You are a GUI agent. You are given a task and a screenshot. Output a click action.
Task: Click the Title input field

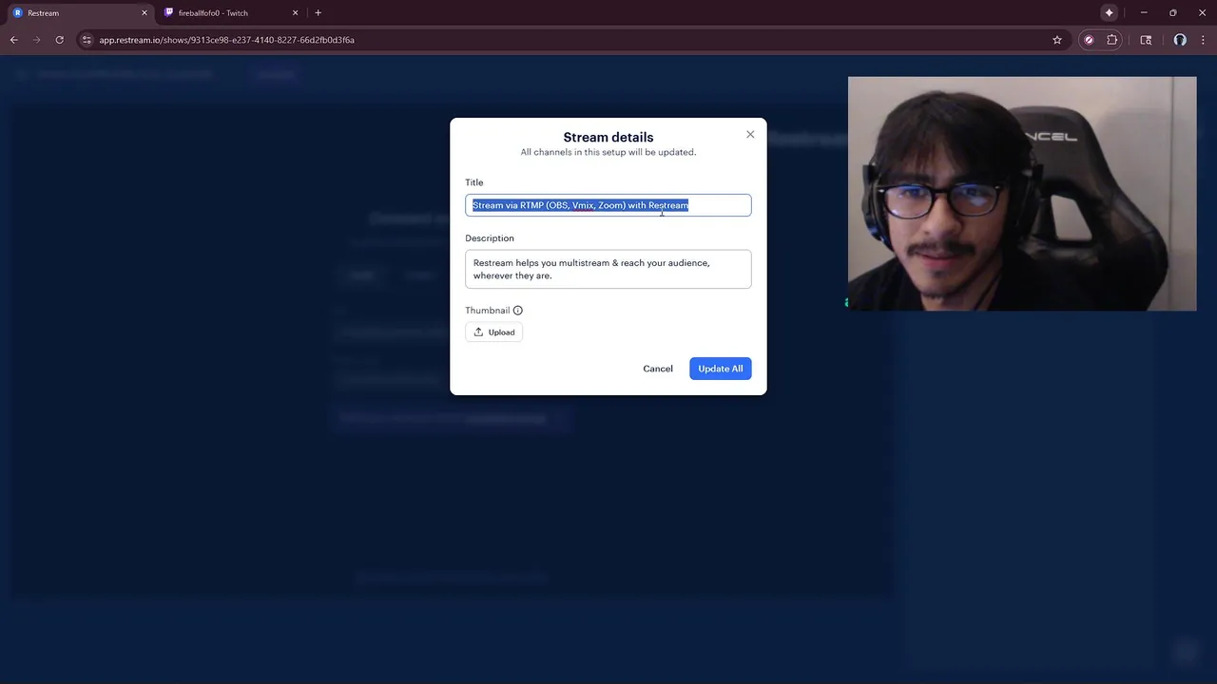coord(608,205)
